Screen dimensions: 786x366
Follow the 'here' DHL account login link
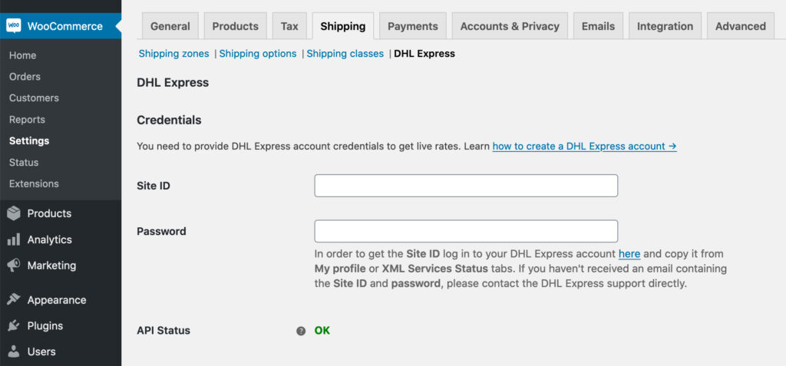pos(629,254)
